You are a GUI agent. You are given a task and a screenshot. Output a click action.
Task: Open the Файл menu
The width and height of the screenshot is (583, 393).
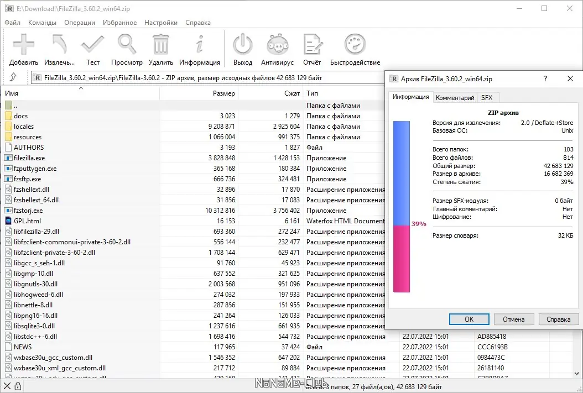(x=12, y=23)
